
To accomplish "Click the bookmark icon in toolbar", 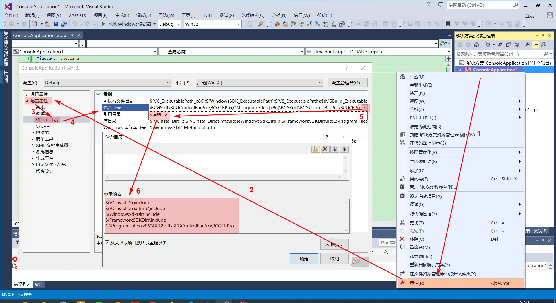I will pos(448,24).
